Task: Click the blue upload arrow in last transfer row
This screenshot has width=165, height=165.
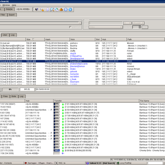Action: [x=63, y=153]
